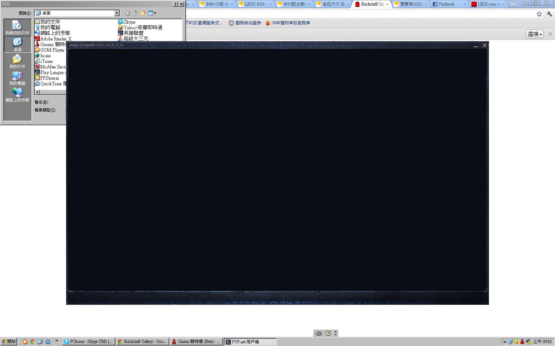Screen dimensions: 555x346
Task: Open the TWSE 臺灣證券交 bookmark
Action: 204,23
